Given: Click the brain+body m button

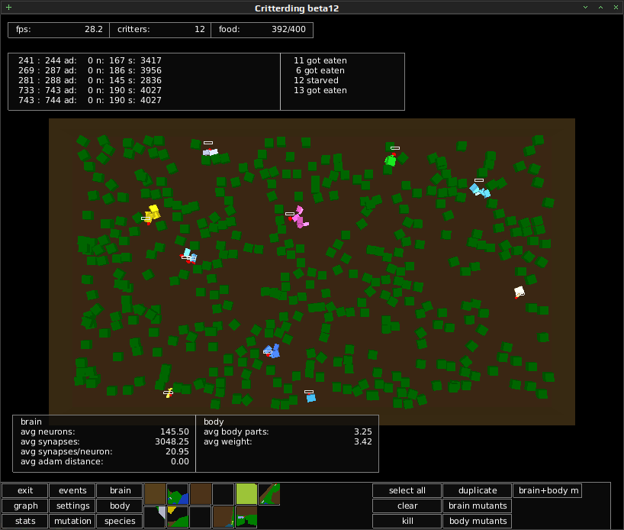Looking at the screenshot, I should pos(548,490).
